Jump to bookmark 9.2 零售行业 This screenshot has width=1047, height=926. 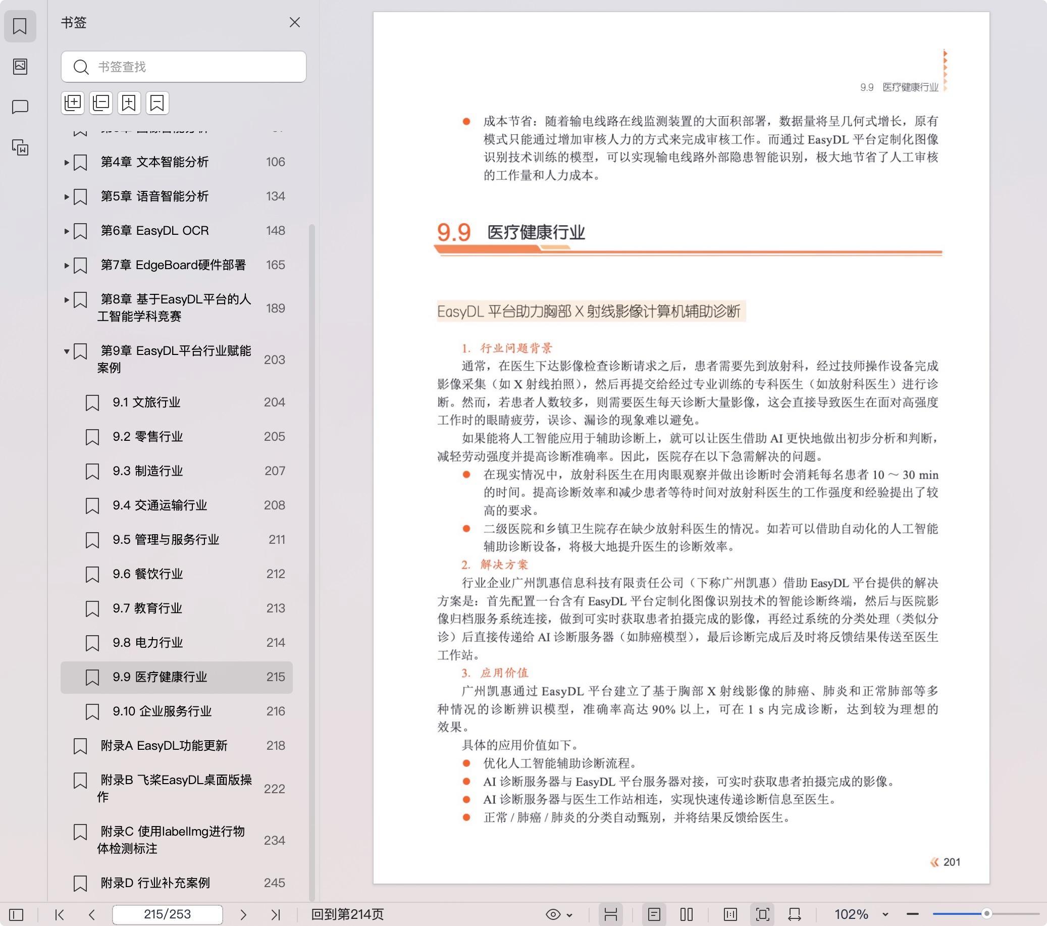point(147,437)
